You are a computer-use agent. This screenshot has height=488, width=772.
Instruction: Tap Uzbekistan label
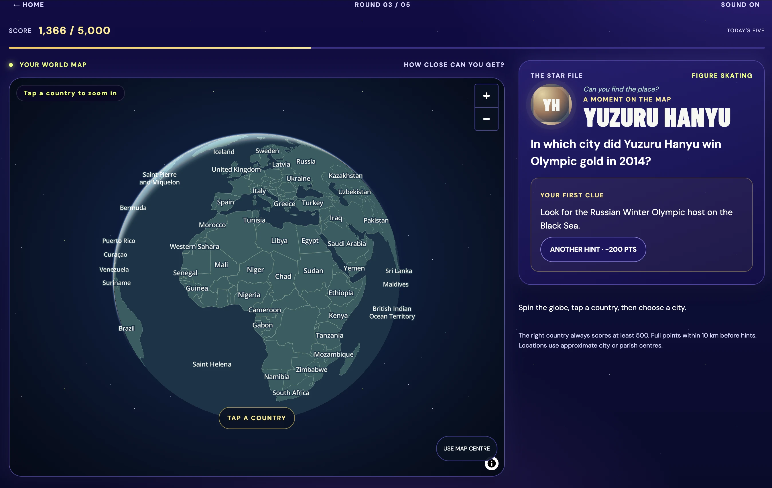click(x=354, y=192)
